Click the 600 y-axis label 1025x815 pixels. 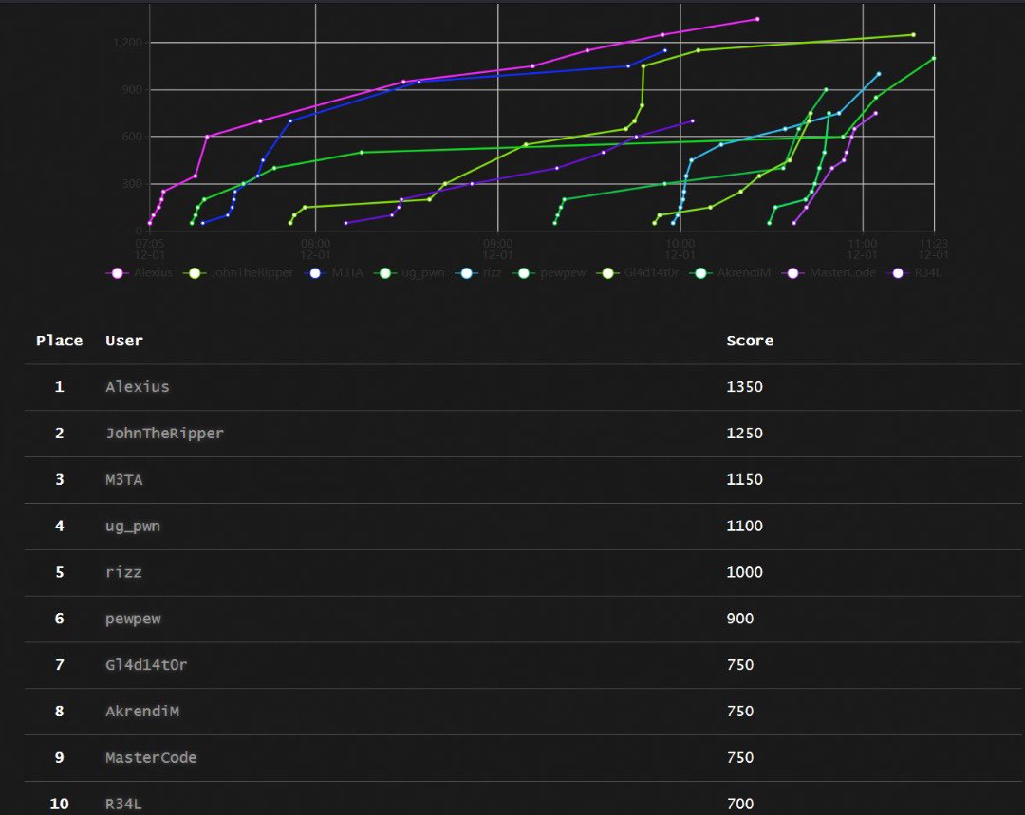[132, 137]
